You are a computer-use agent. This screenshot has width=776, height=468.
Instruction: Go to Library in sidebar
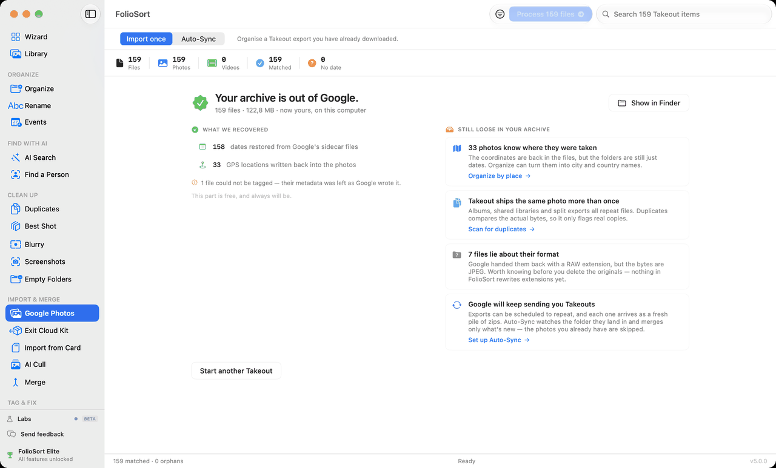click(52, 54)
